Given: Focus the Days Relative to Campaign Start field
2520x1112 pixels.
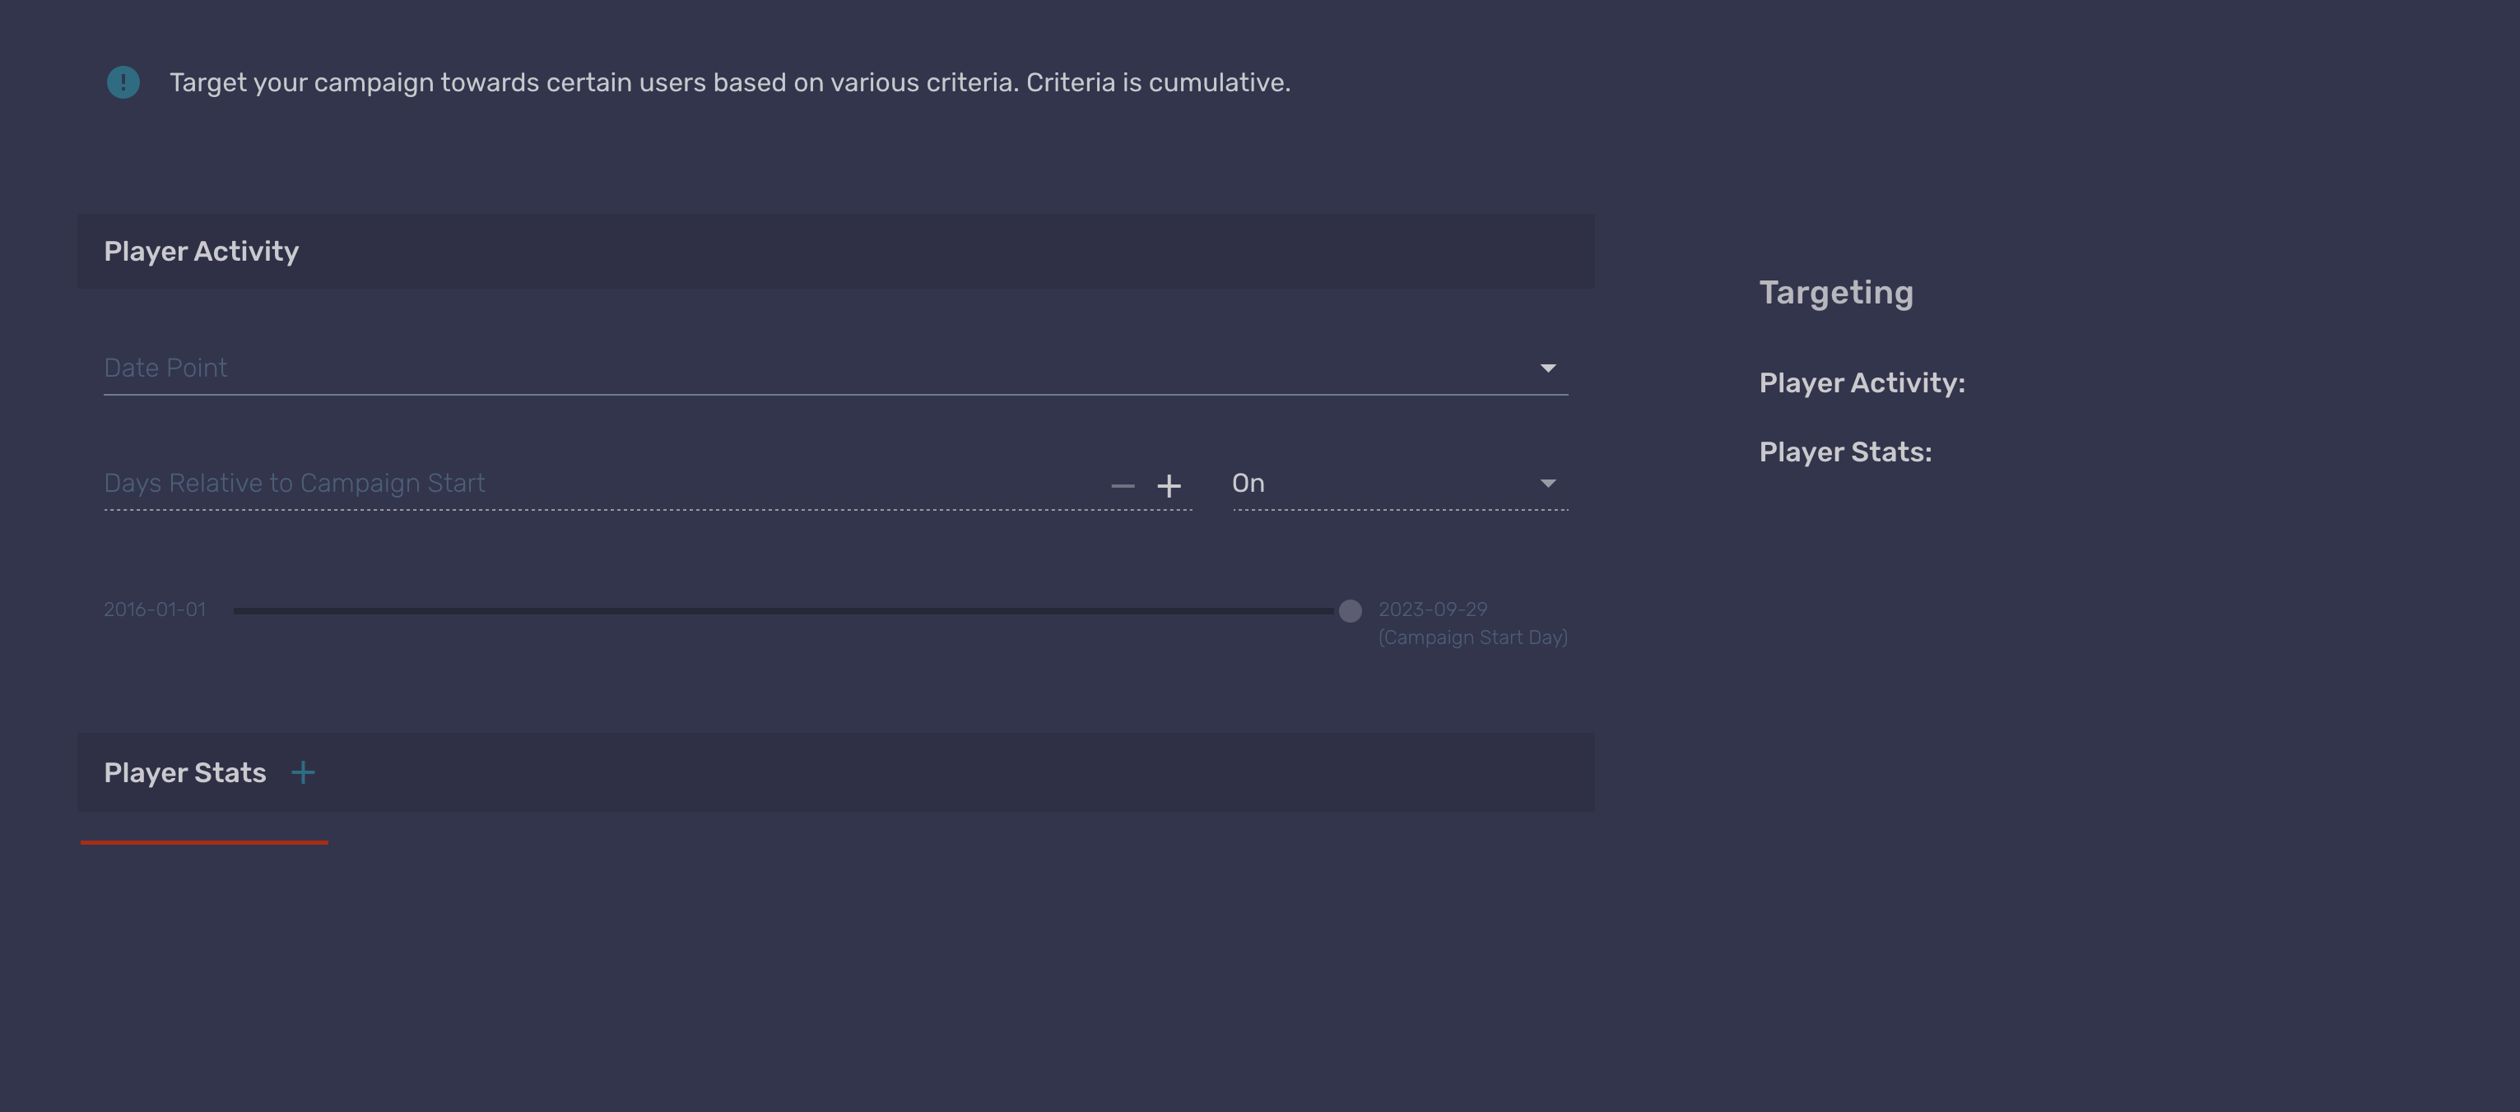Looking at the screenshot, I should (587, 484).
